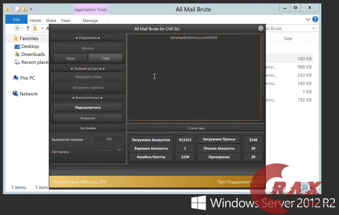
Task: Switch to the Share ribbon tab
Action: [51, 20]
